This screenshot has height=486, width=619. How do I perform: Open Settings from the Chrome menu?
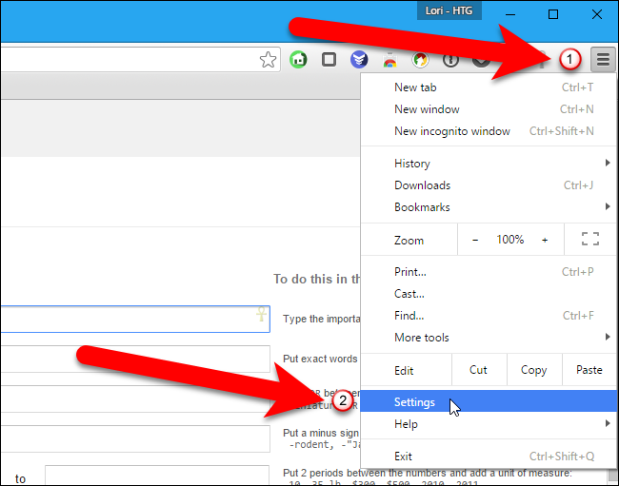(x=489, y=401)
